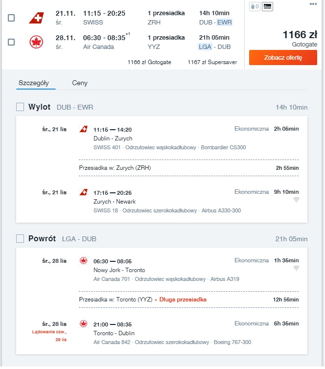Tick the checkbox for 21.11. SWISS flight
Image resolution: width=325 pixels, height=369 pixels.
[x=11, y=18]
